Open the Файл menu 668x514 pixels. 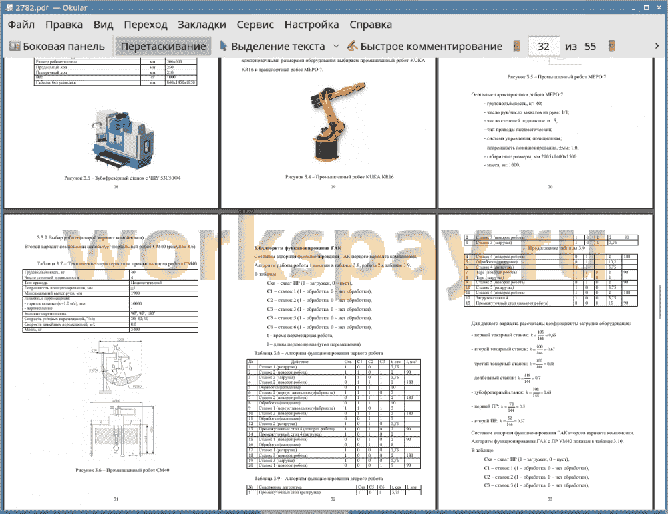pos(21,25)
